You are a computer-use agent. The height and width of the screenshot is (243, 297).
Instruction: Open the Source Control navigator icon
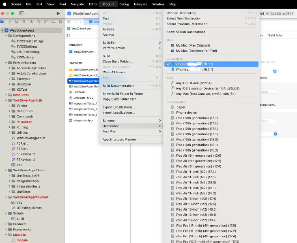point(9,22)
